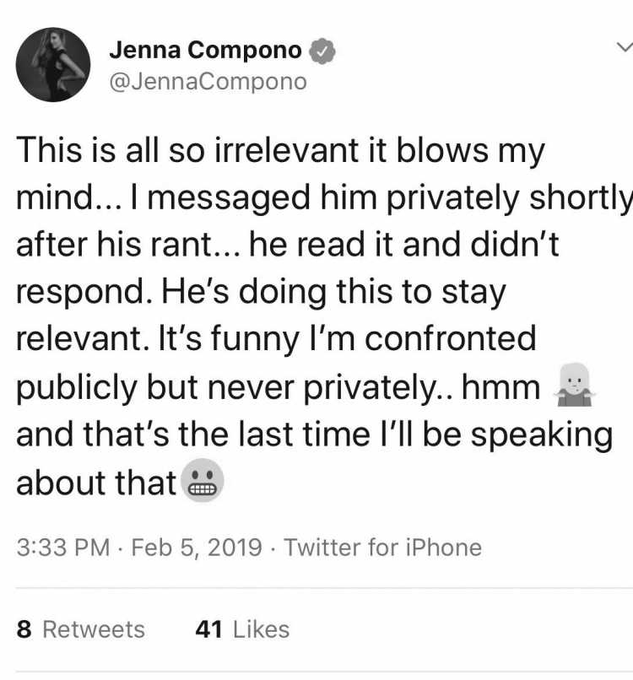Click the verified badge next to Jenna Compono
The width and height of the screenshot is (633, 680).
click(322, 51)
